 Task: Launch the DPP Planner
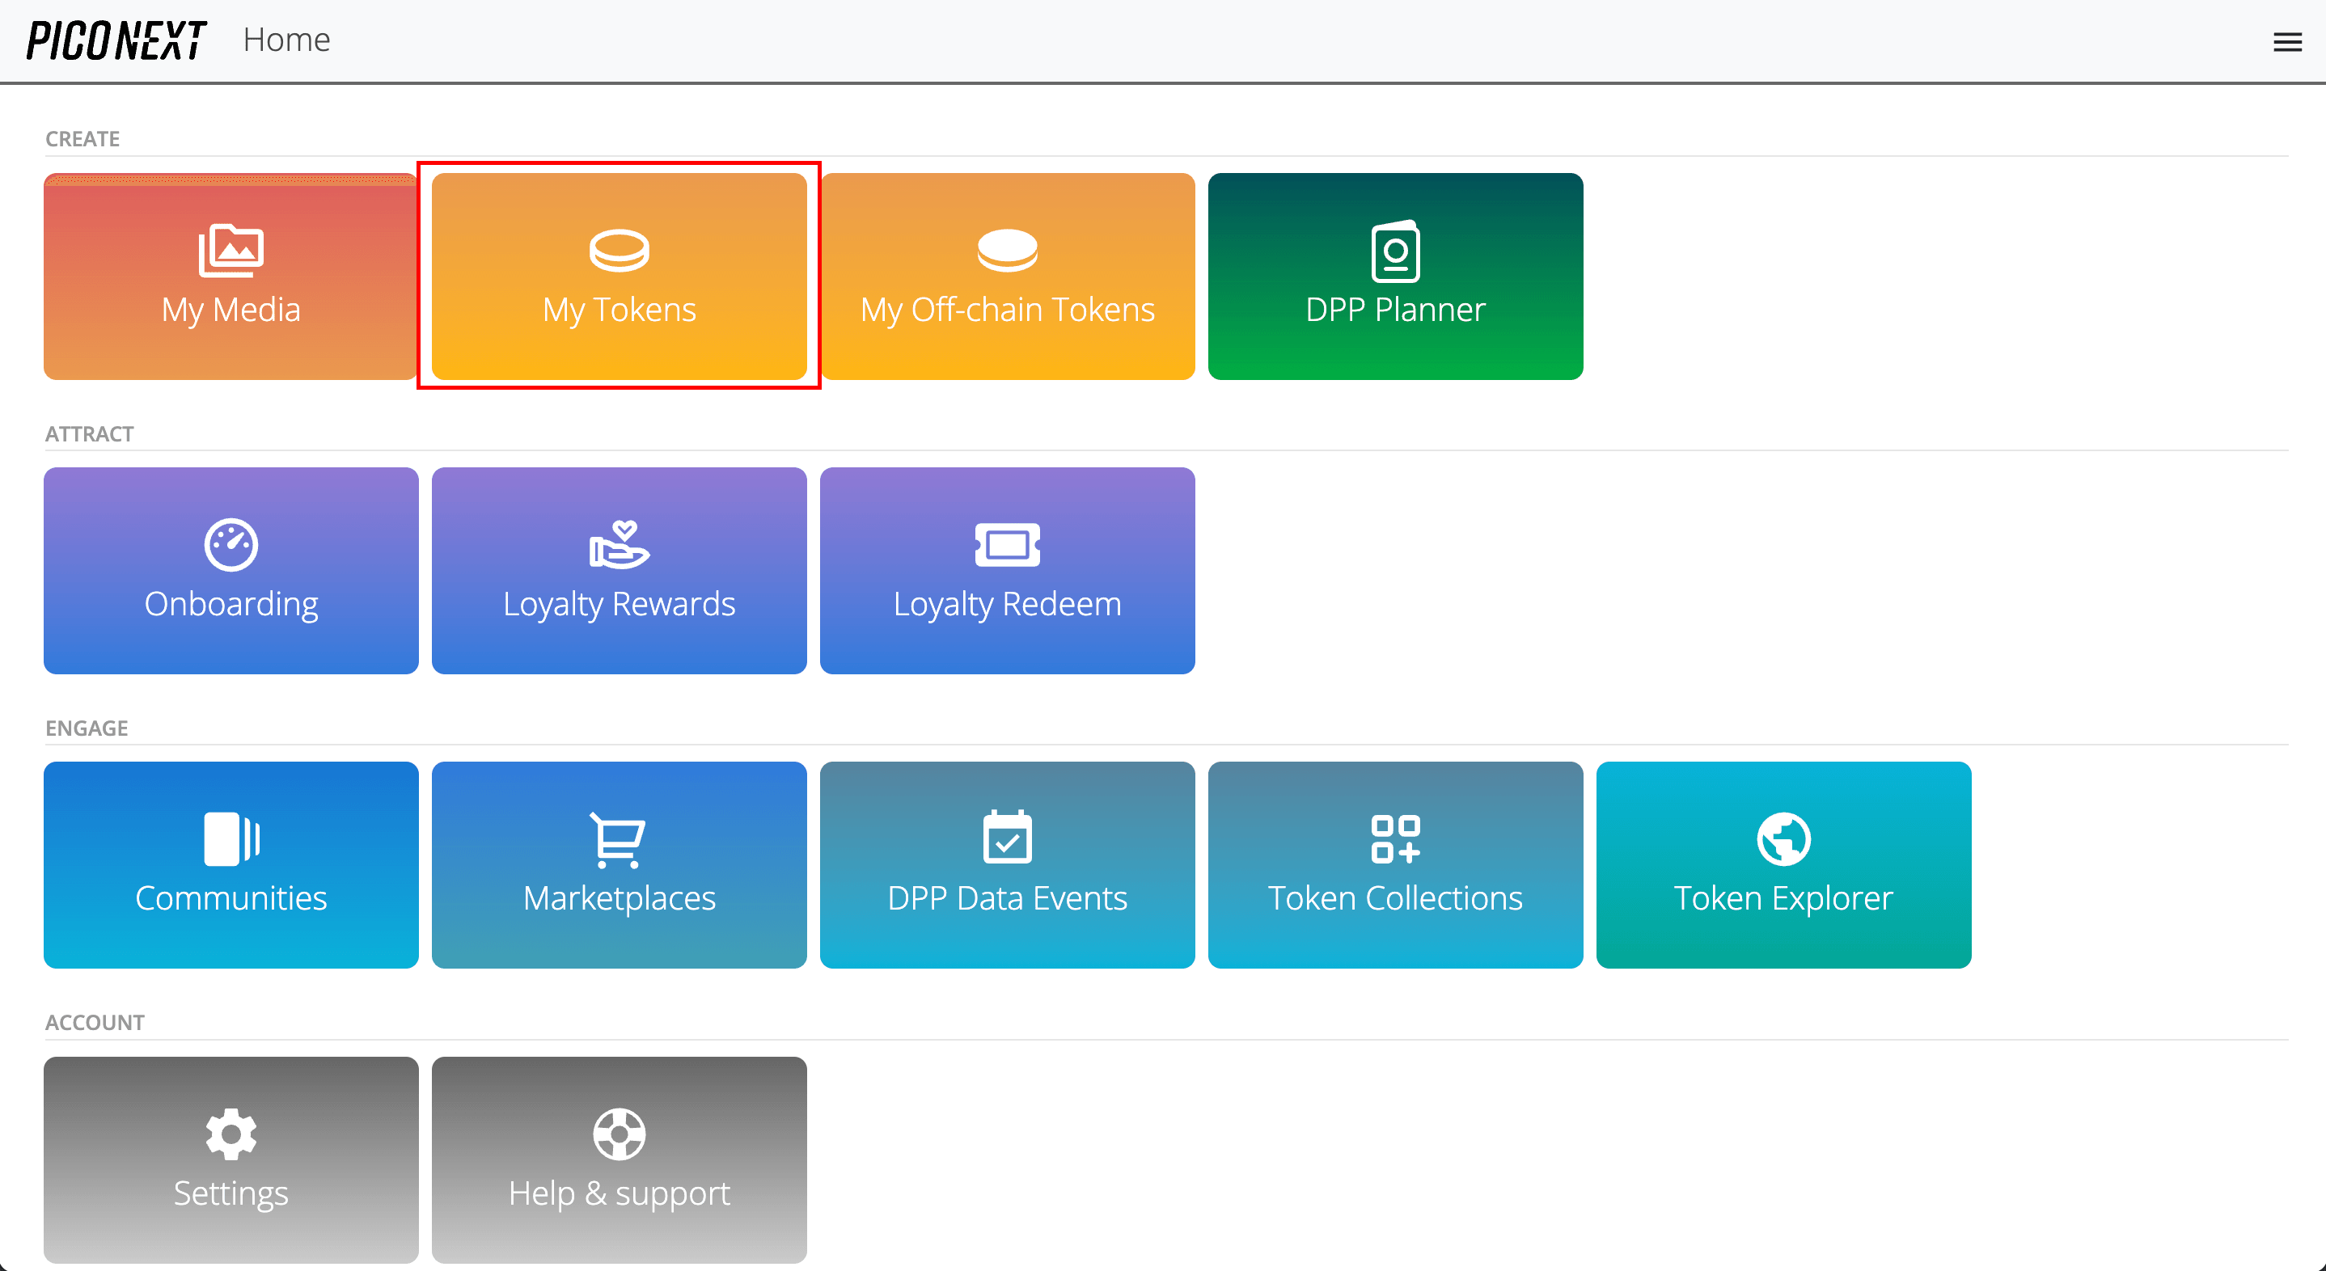[1394, 276]
